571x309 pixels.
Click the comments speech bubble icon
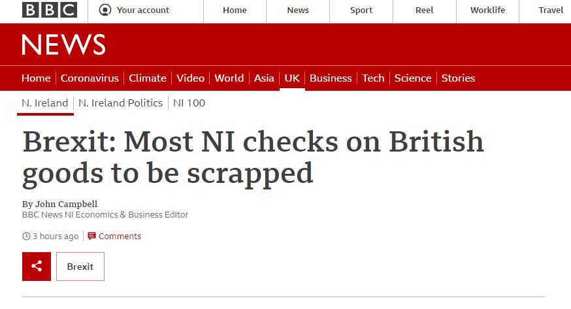click(x=91, y=236)
